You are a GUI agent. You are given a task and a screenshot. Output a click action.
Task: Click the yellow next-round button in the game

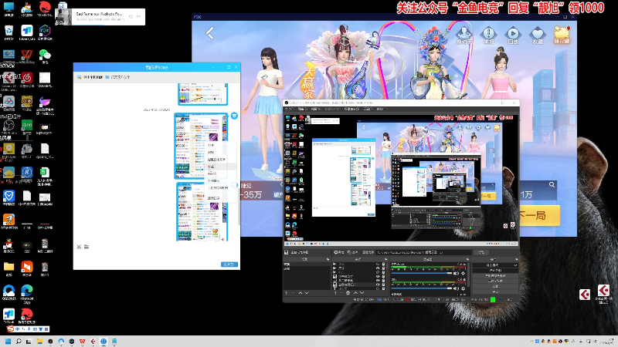[x=538, y=216]
